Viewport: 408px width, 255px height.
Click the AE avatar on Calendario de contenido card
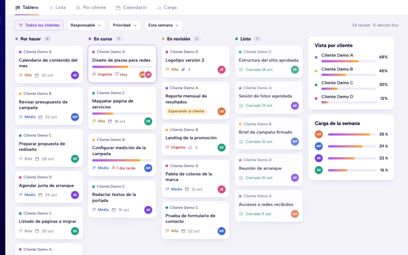point(75,75)
